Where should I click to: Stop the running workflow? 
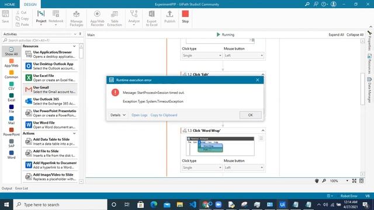(x=185, y=17)
